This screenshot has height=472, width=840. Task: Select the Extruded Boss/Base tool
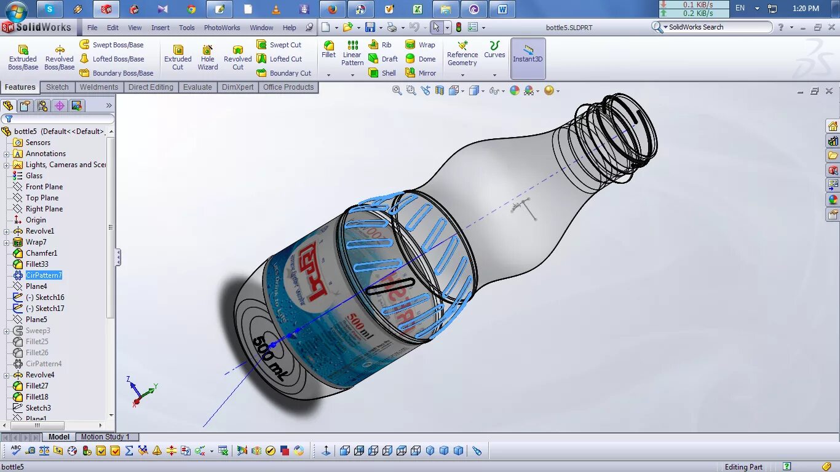(x=23, y=58)
